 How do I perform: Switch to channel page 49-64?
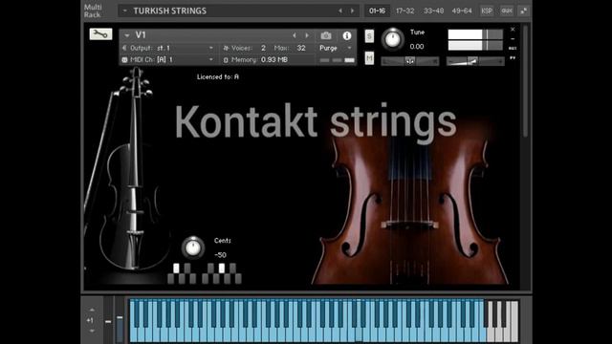[x=462, y=11]
